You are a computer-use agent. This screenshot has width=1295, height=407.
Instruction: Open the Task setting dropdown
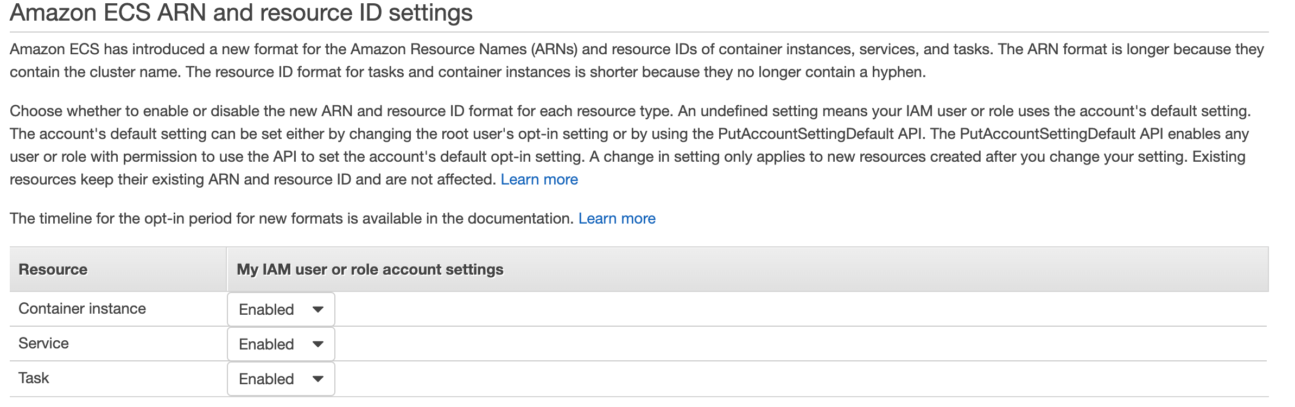point(280,379)
